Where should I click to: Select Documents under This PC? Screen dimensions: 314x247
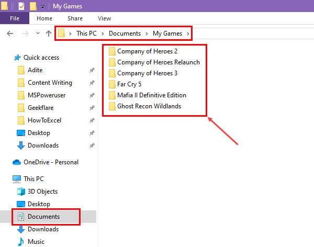click(x=43, y=217)
